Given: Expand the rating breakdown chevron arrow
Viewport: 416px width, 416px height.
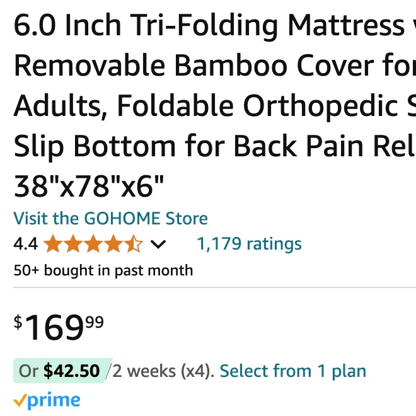Looking at the screenshot, I should (158, 245).
